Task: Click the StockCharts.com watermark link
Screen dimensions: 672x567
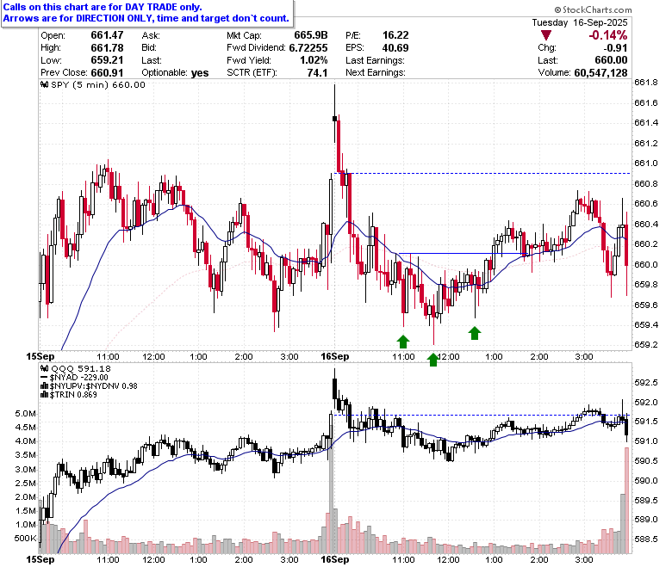Action: coord(593,9)
